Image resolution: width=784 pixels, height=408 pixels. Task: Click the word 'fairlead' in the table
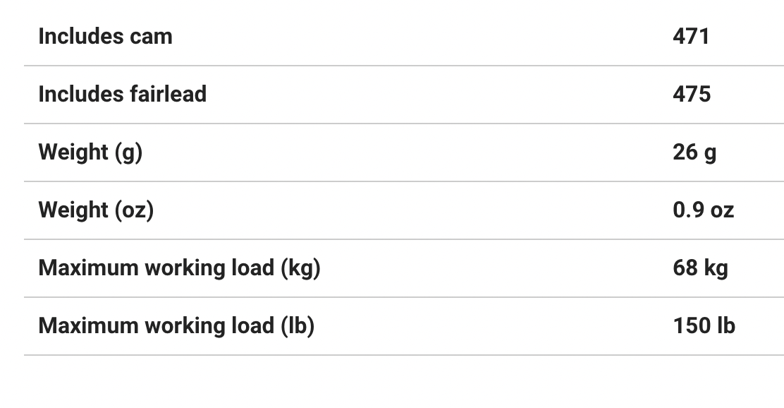(x=168, y=94)
